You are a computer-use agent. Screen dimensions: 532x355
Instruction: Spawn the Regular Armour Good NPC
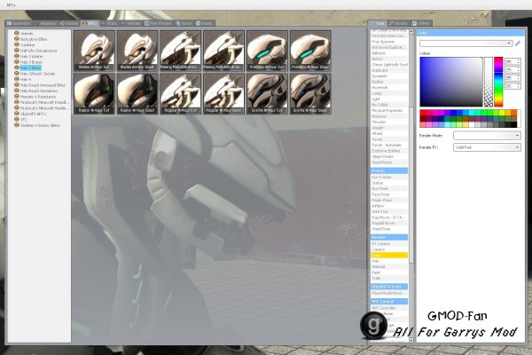pyautogui.click(x=224, y=94)
